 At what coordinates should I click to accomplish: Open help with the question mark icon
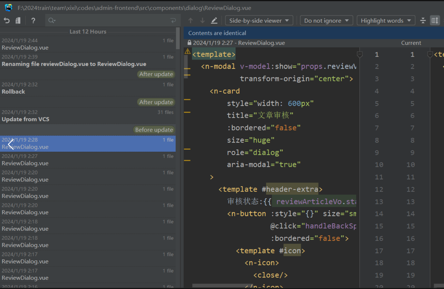click(x=33, y=20)
